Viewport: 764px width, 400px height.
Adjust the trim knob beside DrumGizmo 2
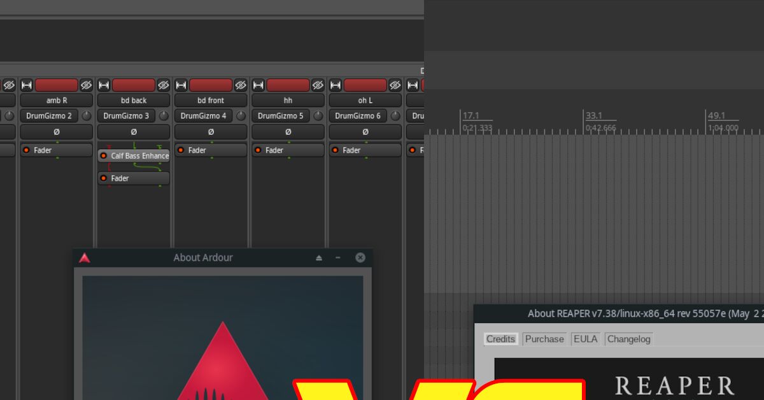pos(85,115)
